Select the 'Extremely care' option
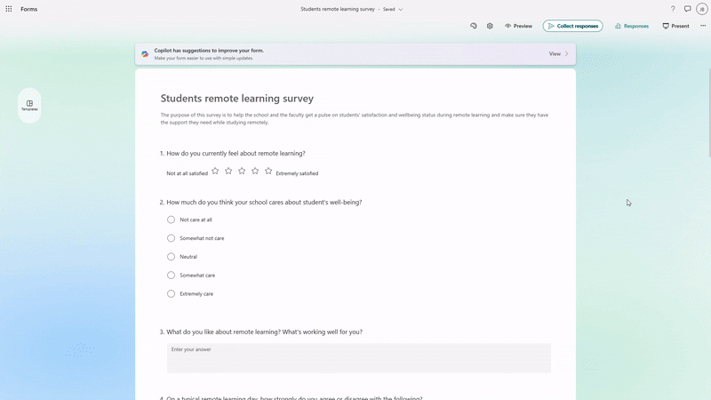 click(171, 294)
